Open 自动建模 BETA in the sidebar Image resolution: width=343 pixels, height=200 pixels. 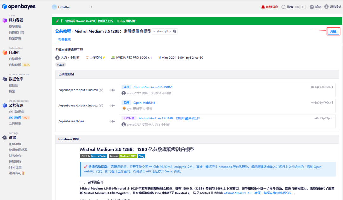19,65
